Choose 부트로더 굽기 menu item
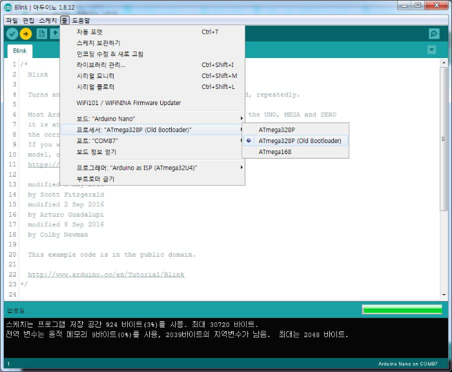Screen dimensions: 452x372 152,179
